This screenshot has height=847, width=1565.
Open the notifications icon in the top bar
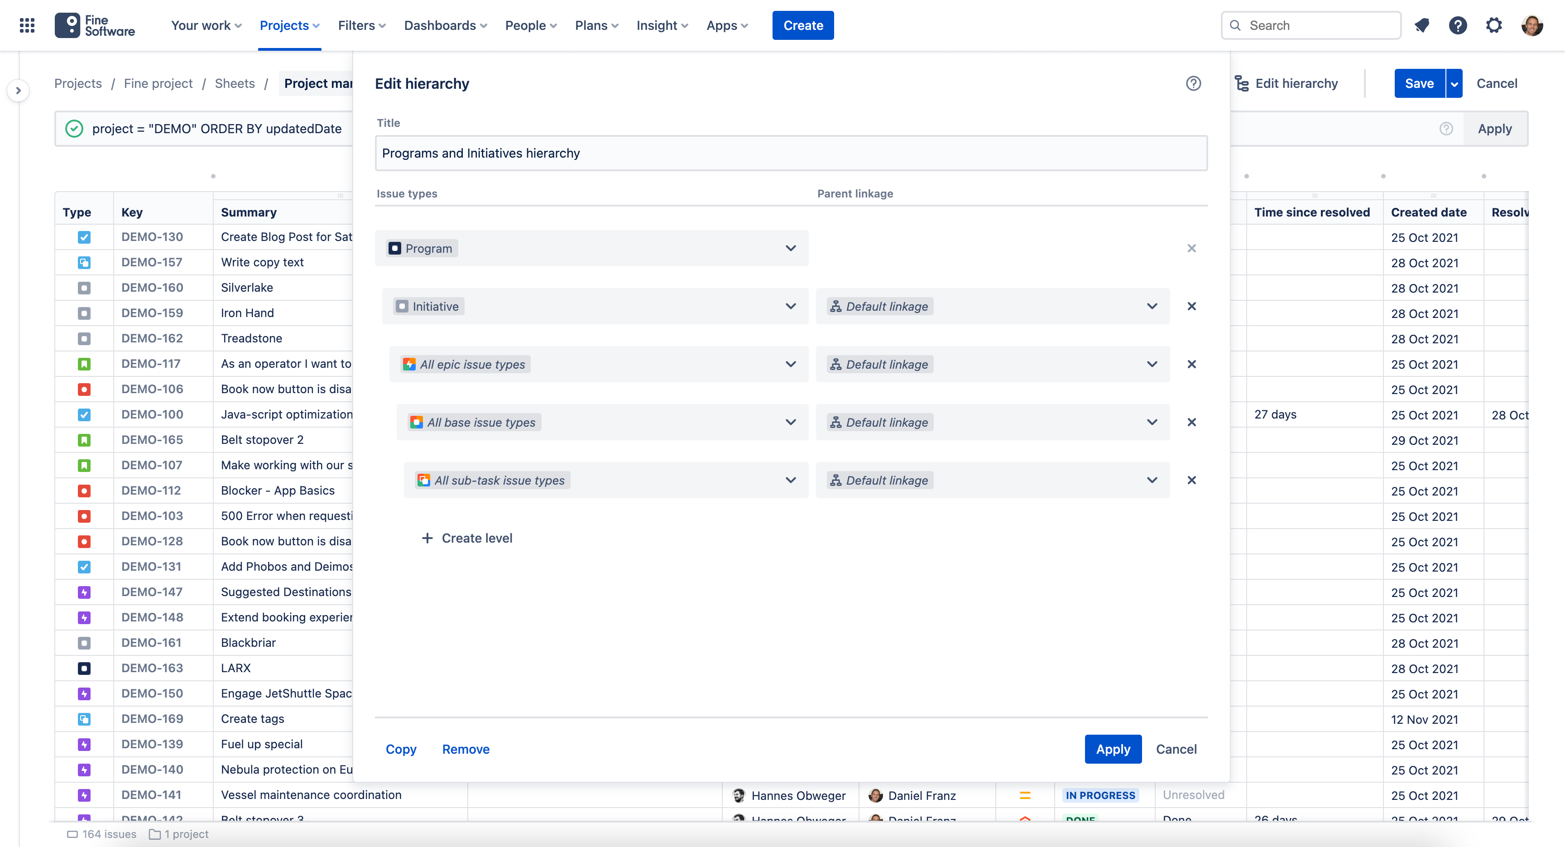point(1421,25)
